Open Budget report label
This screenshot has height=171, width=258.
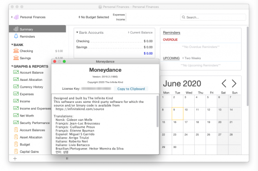[x=25, y=145]
